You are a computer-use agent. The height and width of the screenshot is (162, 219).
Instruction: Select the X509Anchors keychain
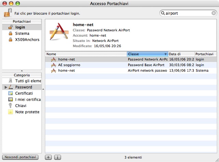pyautogui.click(x=22, y=39)
